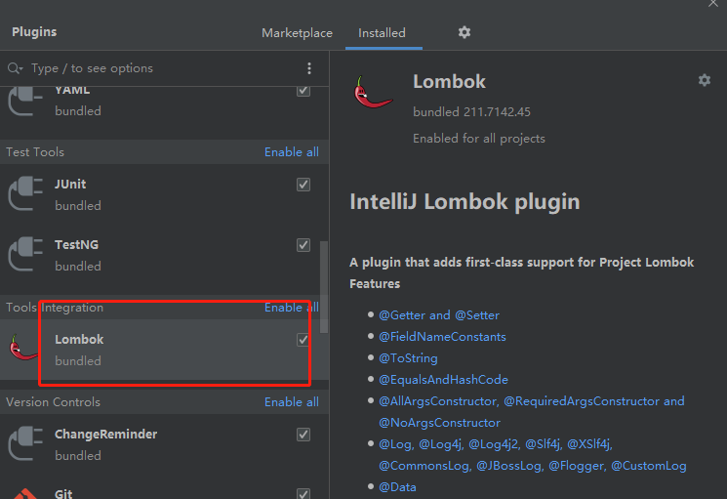Toggle the YAML plugin checkbox
Viewport: 727px width, 499px height.
303,91
